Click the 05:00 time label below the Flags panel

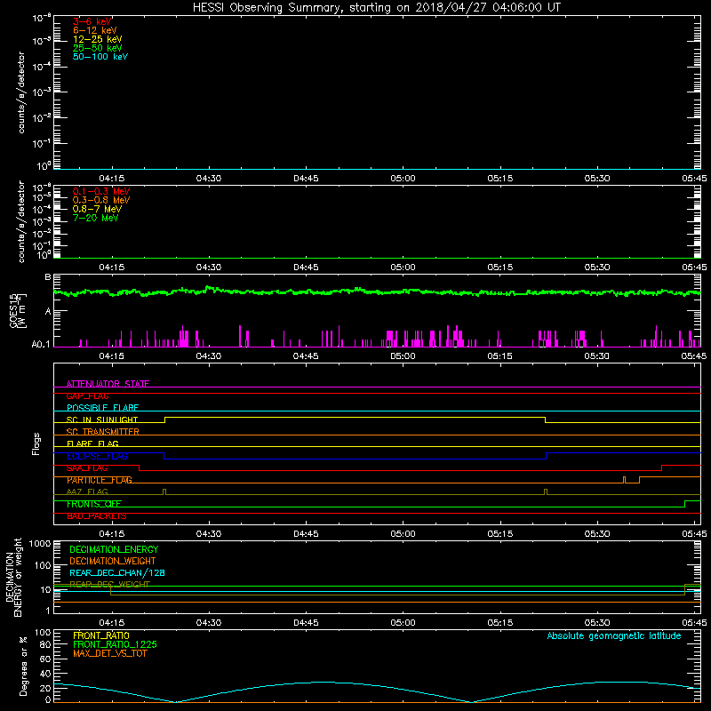pyautogui.click(x=403, y=534)
